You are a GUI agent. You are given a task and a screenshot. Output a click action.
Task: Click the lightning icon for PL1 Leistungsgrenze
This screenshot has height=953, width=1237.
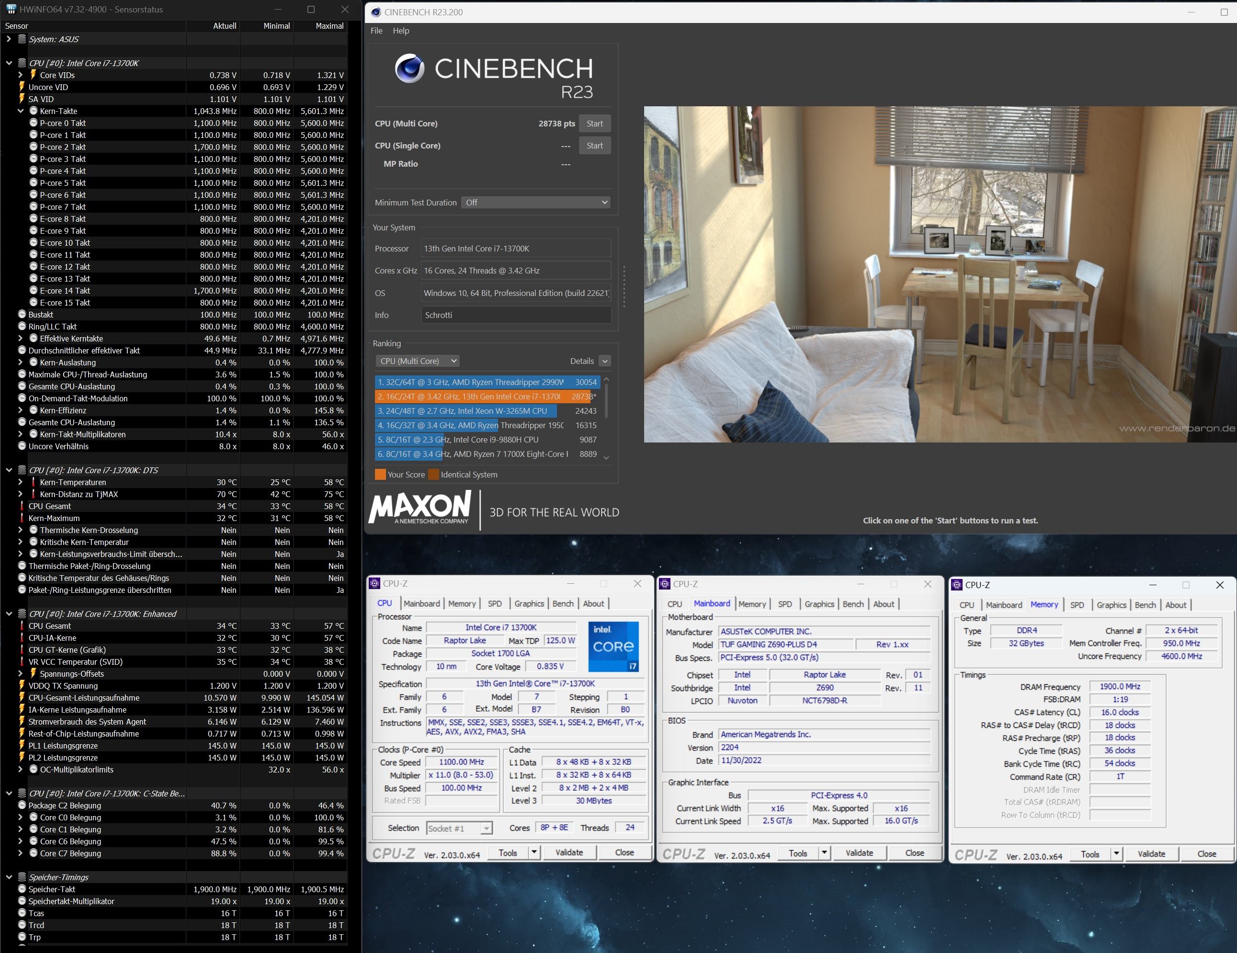coord(22,745)
